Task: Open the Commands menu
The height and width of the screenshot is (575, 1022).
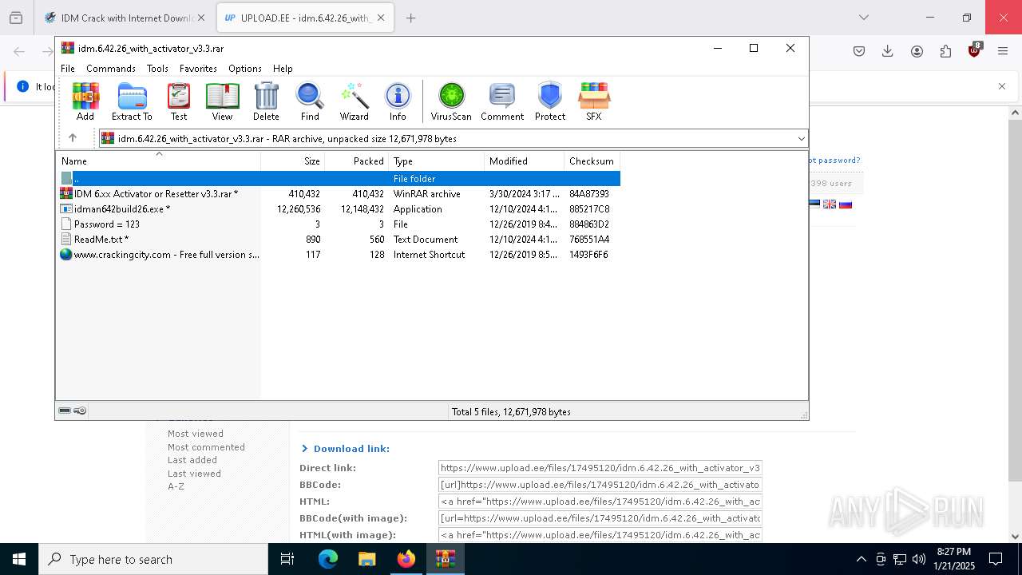Action: click(111, 69)
